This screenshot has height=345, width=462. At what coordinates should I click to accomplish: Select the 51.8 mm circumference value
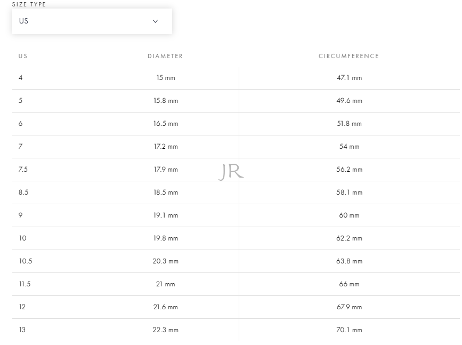(x=349, y=124)
